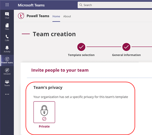Click the Private label under the lock
Screen dimensions: 152x135
pos(44,127)
